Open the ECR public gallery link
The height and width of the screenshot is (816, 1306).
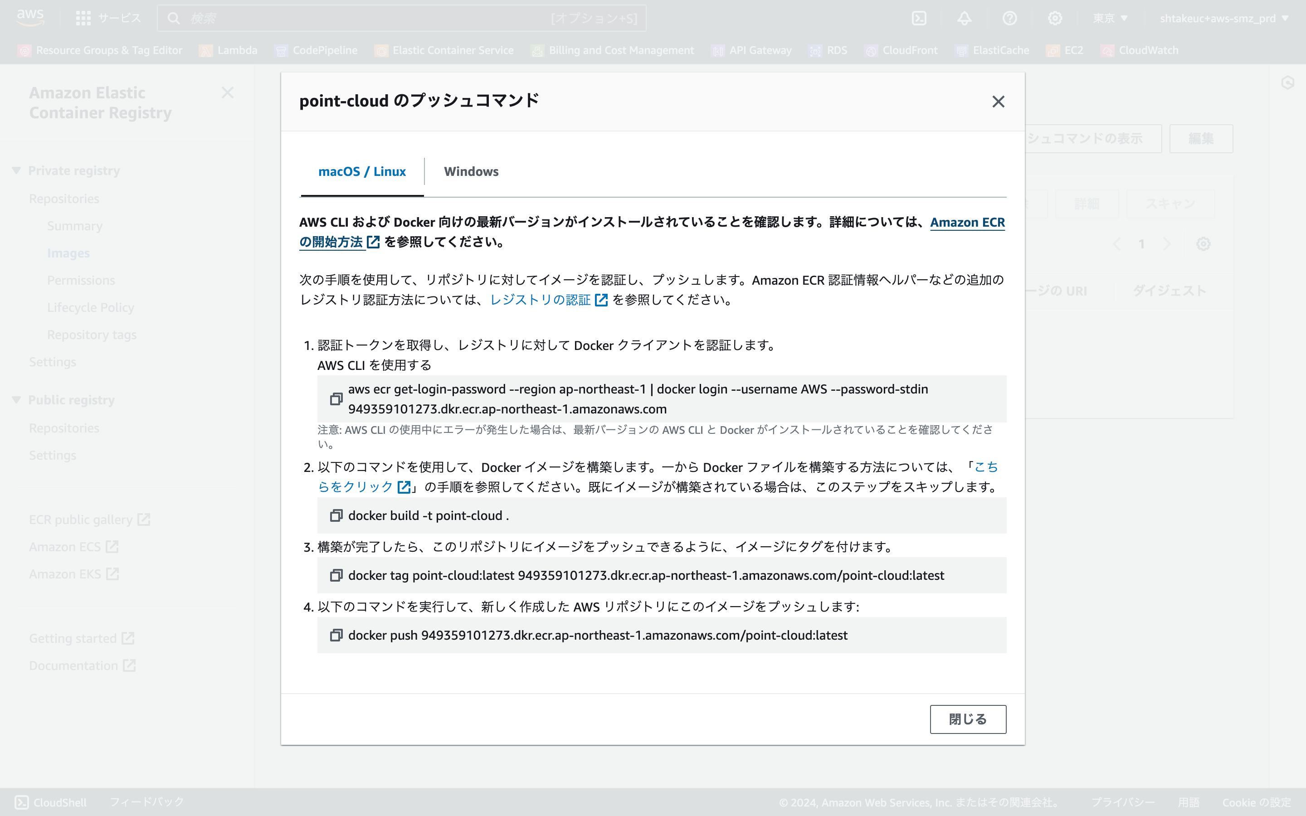(x=90, y=520)
